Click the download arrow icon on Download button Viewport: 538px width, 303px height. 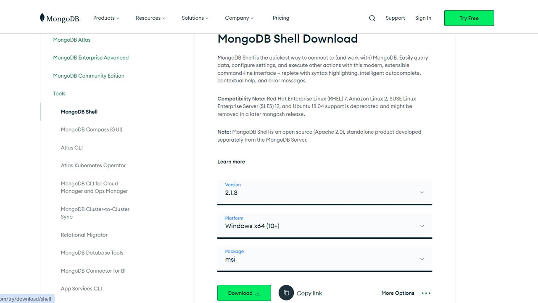(x=258, y=293)
